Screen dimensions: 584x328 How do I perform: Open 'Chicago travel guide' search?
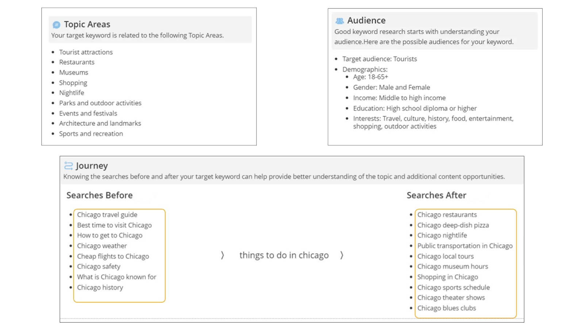click(107, 215)
